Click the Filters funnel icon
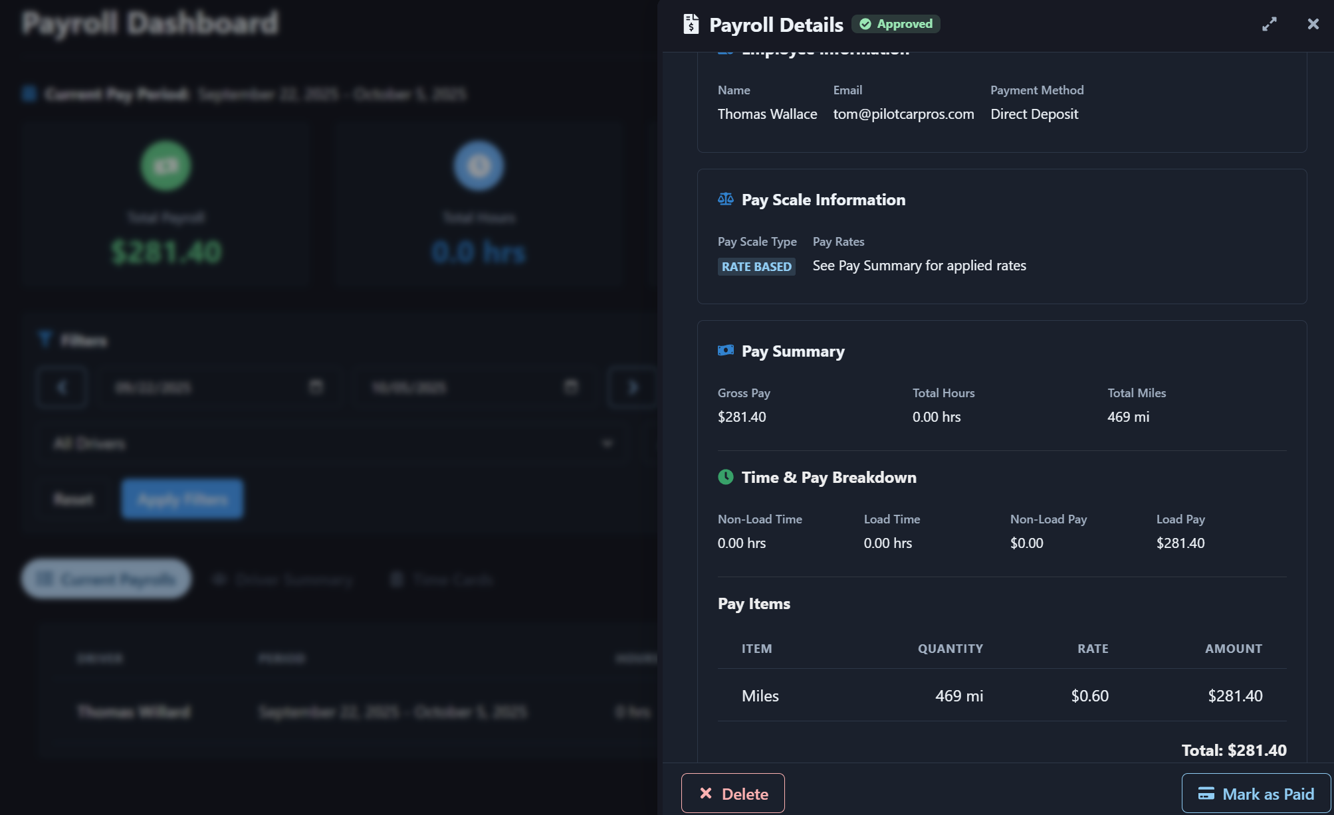This screenshot has width=1334, height=815. [x=45, y=339]
